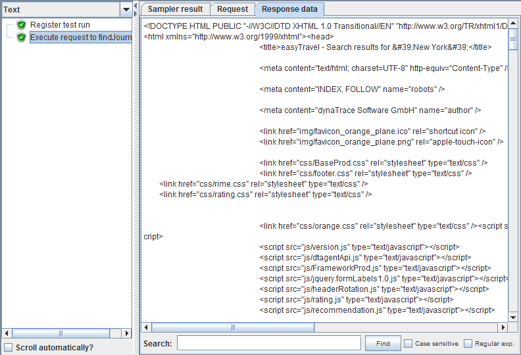This screenshot has width=521, height=355.
Task: Enable the Regular exp. checkbox
Action: 468,343
